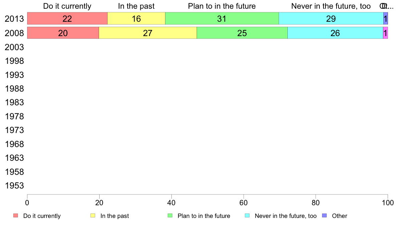Select the 2008 cyan segment showing 26
This screenshot has width=397, height=246.
(335, 33)
